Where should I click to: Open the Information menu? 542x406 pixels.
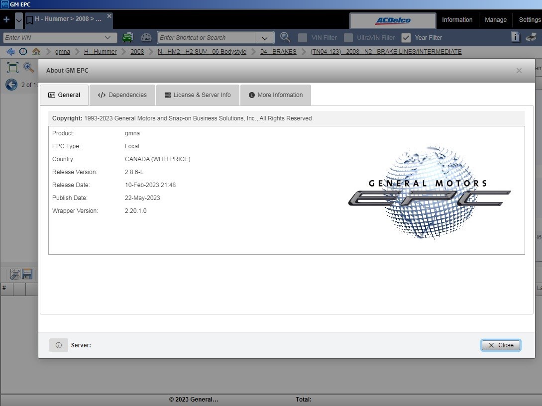457,20
